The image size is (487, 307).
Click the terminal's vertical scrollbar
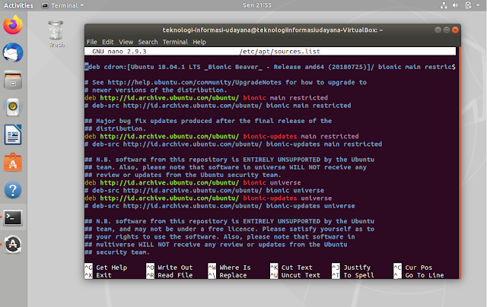pos(458,163)
